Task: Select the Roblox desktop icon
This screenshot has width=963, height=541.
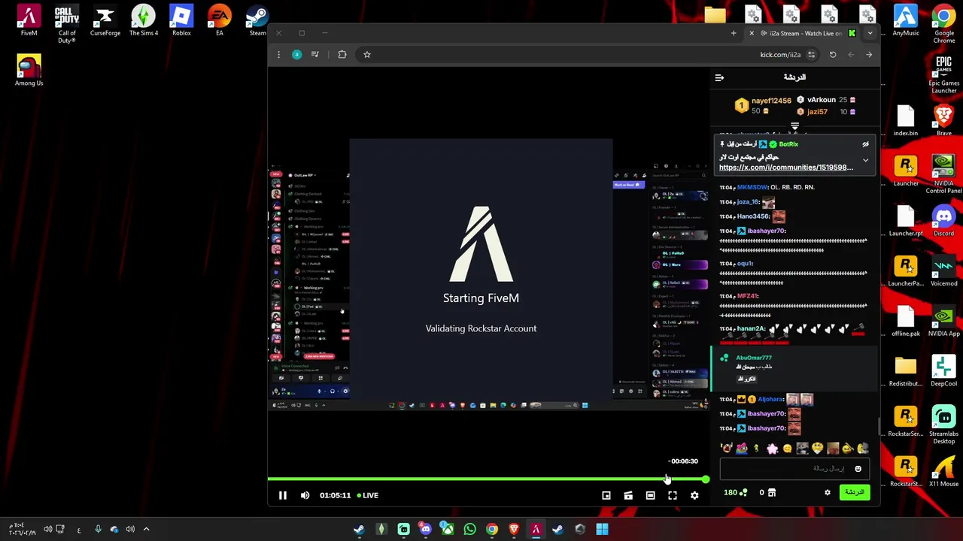Action: [x=181, y=21]
